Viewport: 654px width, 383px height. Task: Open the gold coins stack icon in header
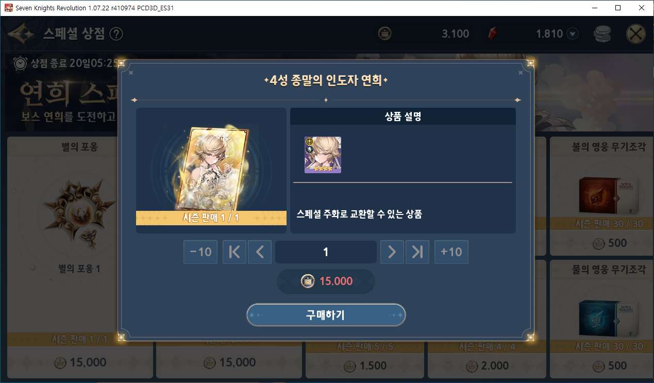click(602, 34)
